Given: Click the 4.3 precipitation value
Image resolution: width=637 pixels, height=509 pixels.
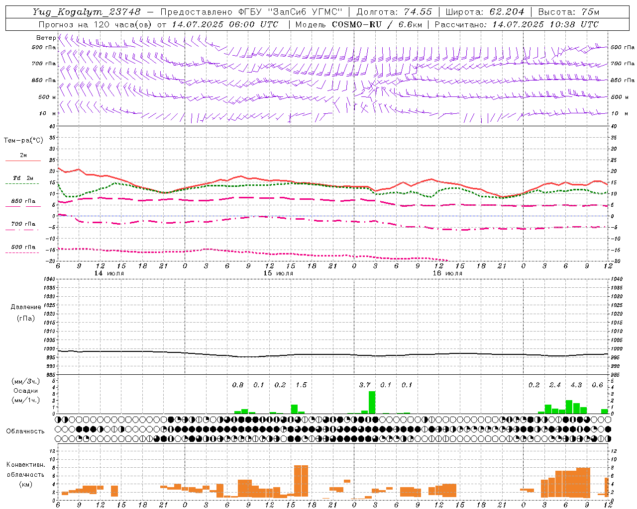Looking at the screenshot, I should [x=576, y=385].
